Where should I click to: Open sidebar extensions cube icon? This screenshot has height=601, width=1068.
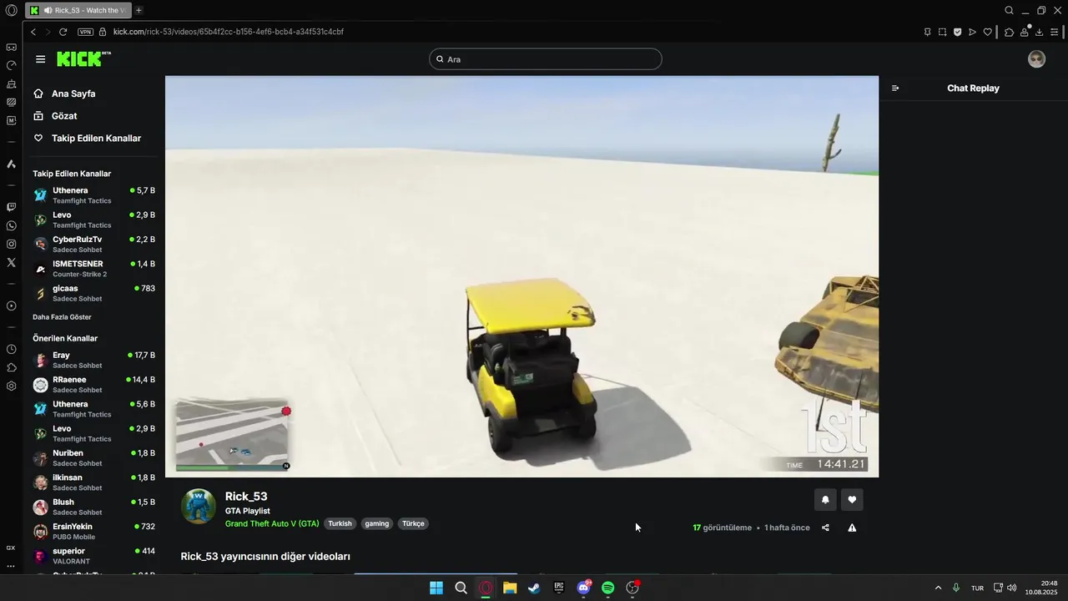[11, 367]
